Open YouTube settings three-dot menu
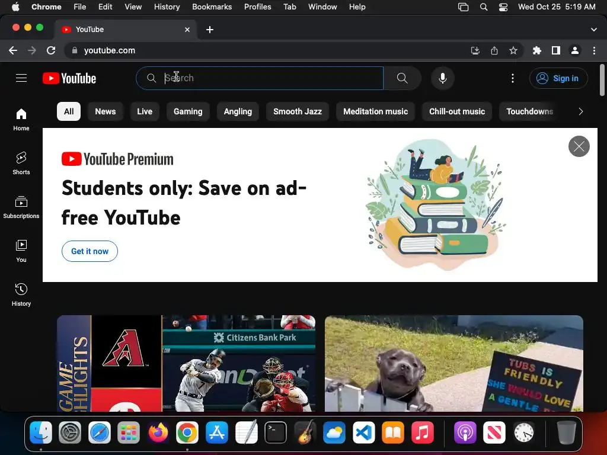This screenshot has height=455, width=607. [x=513, y=78]
